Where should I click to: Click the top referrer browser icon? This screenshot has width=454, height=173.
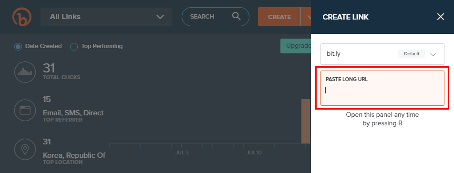[25, 110]
